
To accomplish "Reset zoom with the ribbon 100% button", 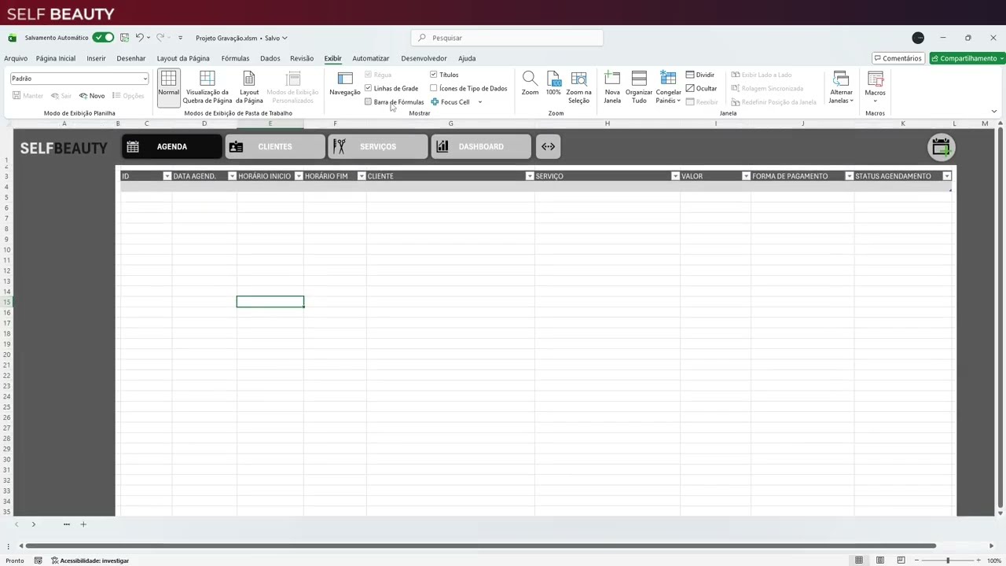I will 553,83.
